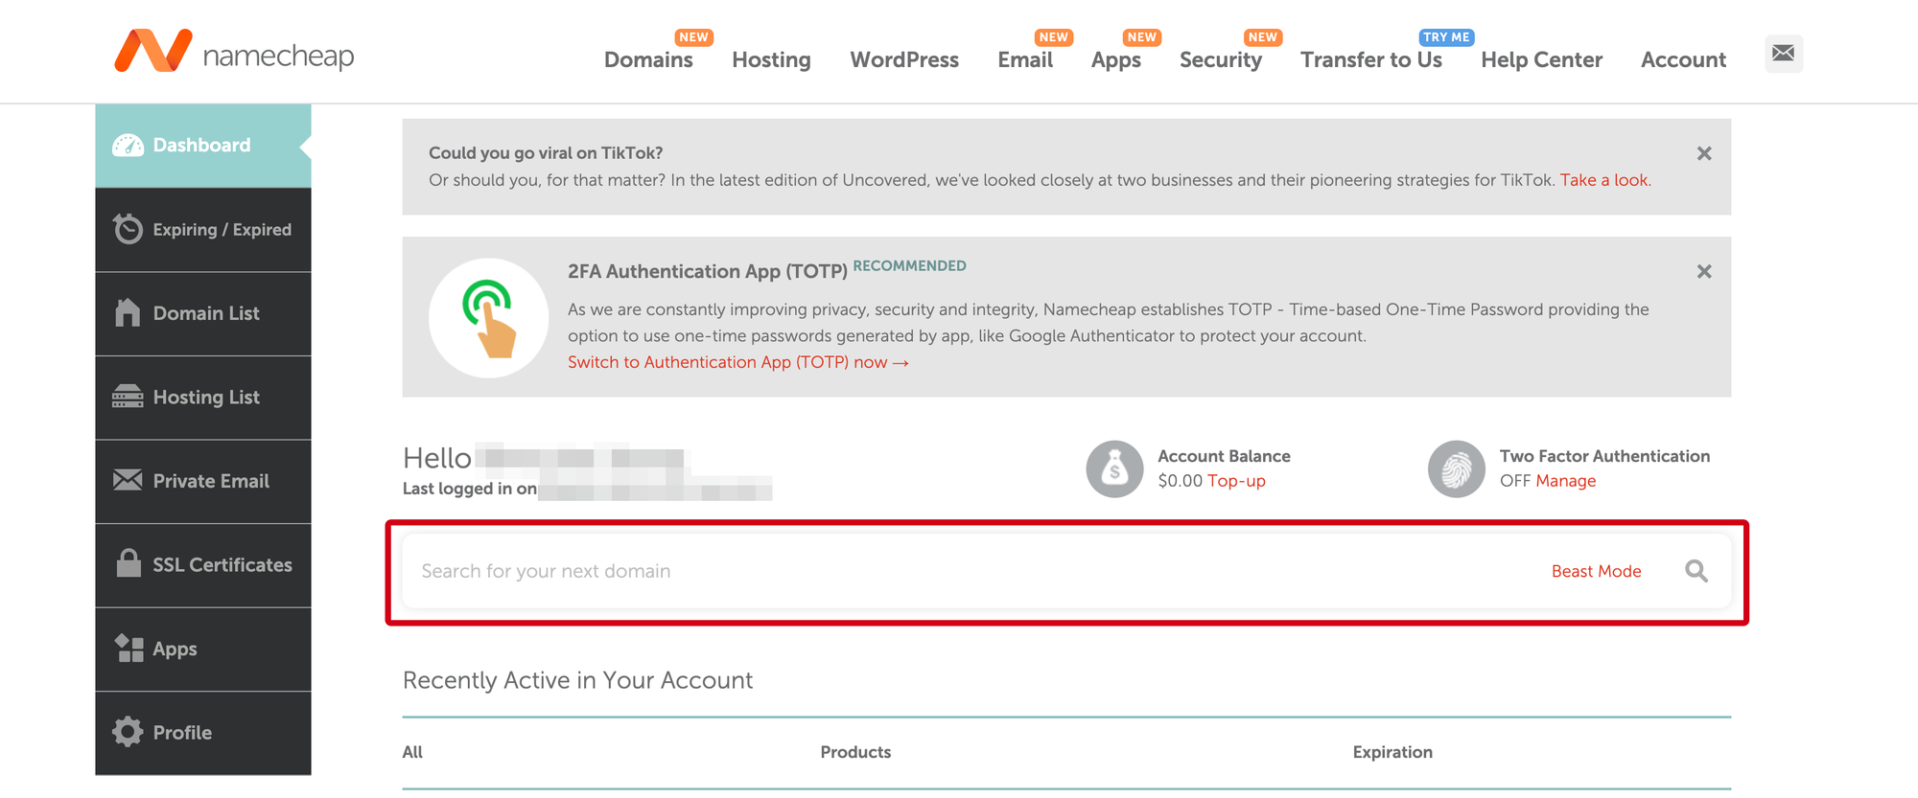Select Expiring / Expired in the sidebar
Screen dimensions: 1918x798
point(203,230)
